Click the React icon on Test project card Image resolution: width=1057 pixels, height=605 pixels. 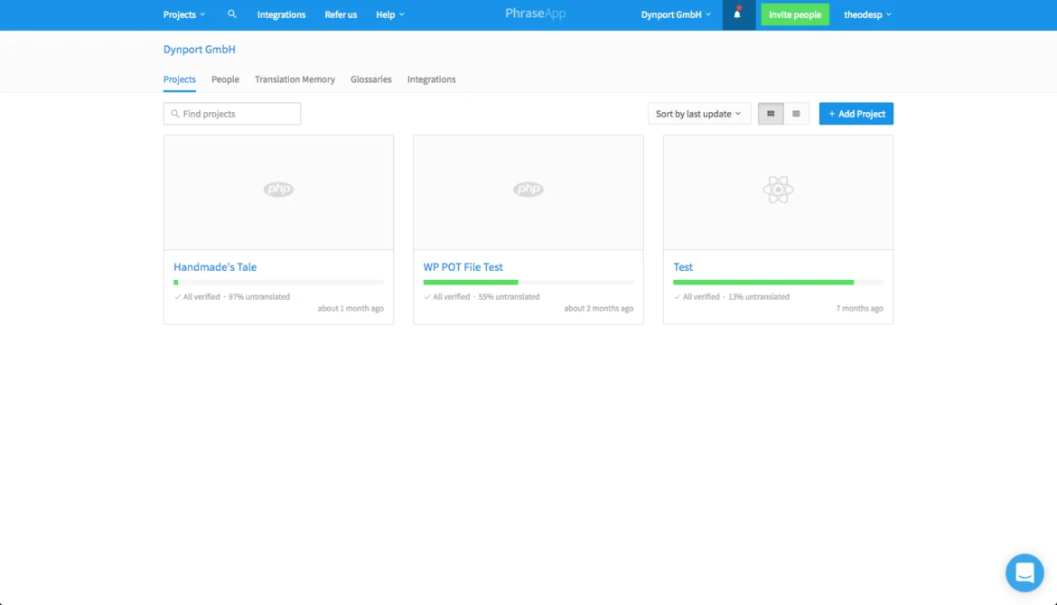(778, 190)
